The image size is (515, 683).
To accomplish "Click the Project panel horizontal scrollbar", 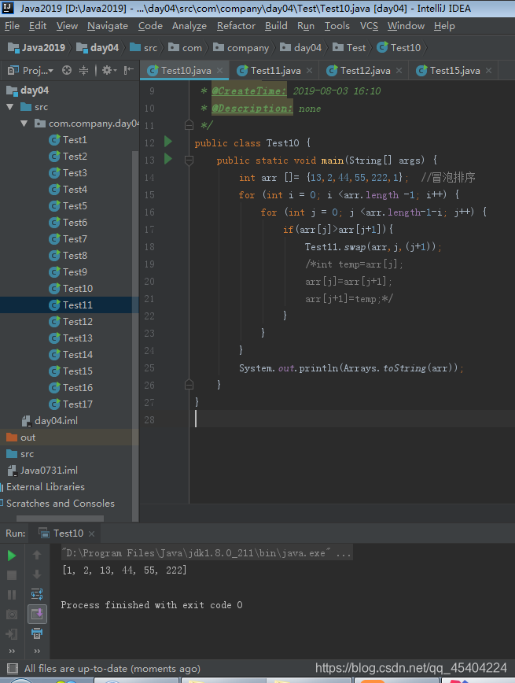I will (60, 519).
